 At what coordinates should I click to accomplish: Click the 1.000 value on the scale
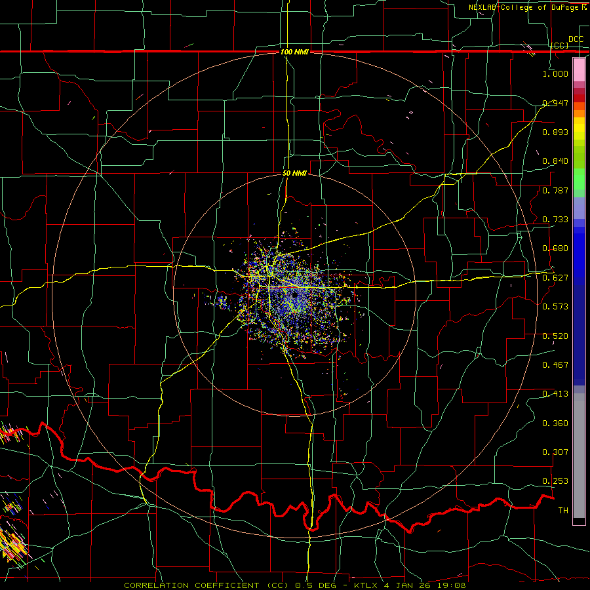[x=555, y=73]
